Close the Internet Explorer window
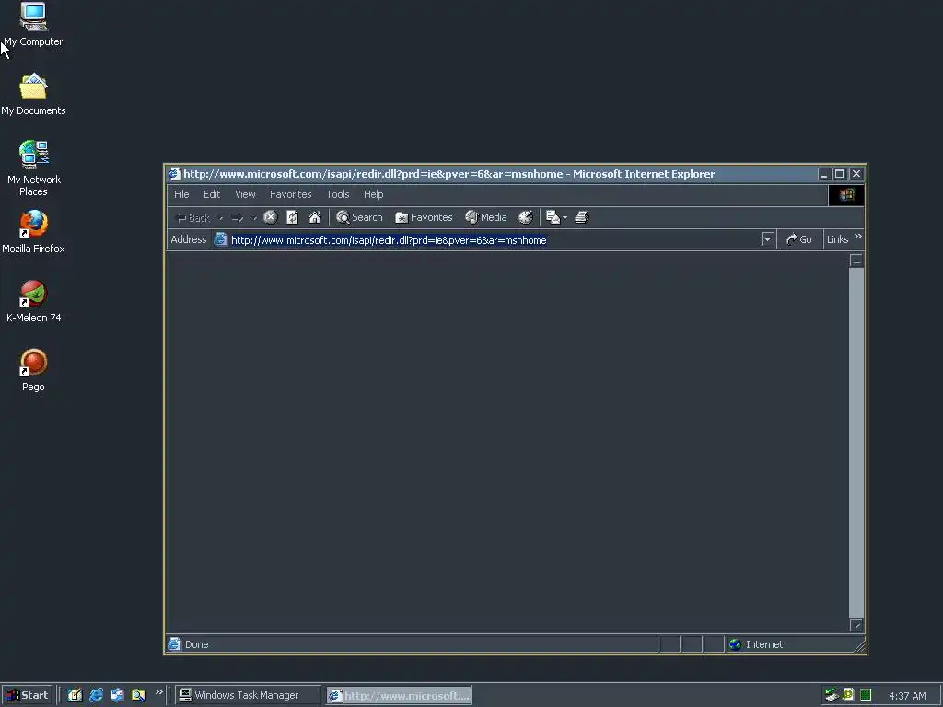Screen dimensions: 943x707 (856, 174)
